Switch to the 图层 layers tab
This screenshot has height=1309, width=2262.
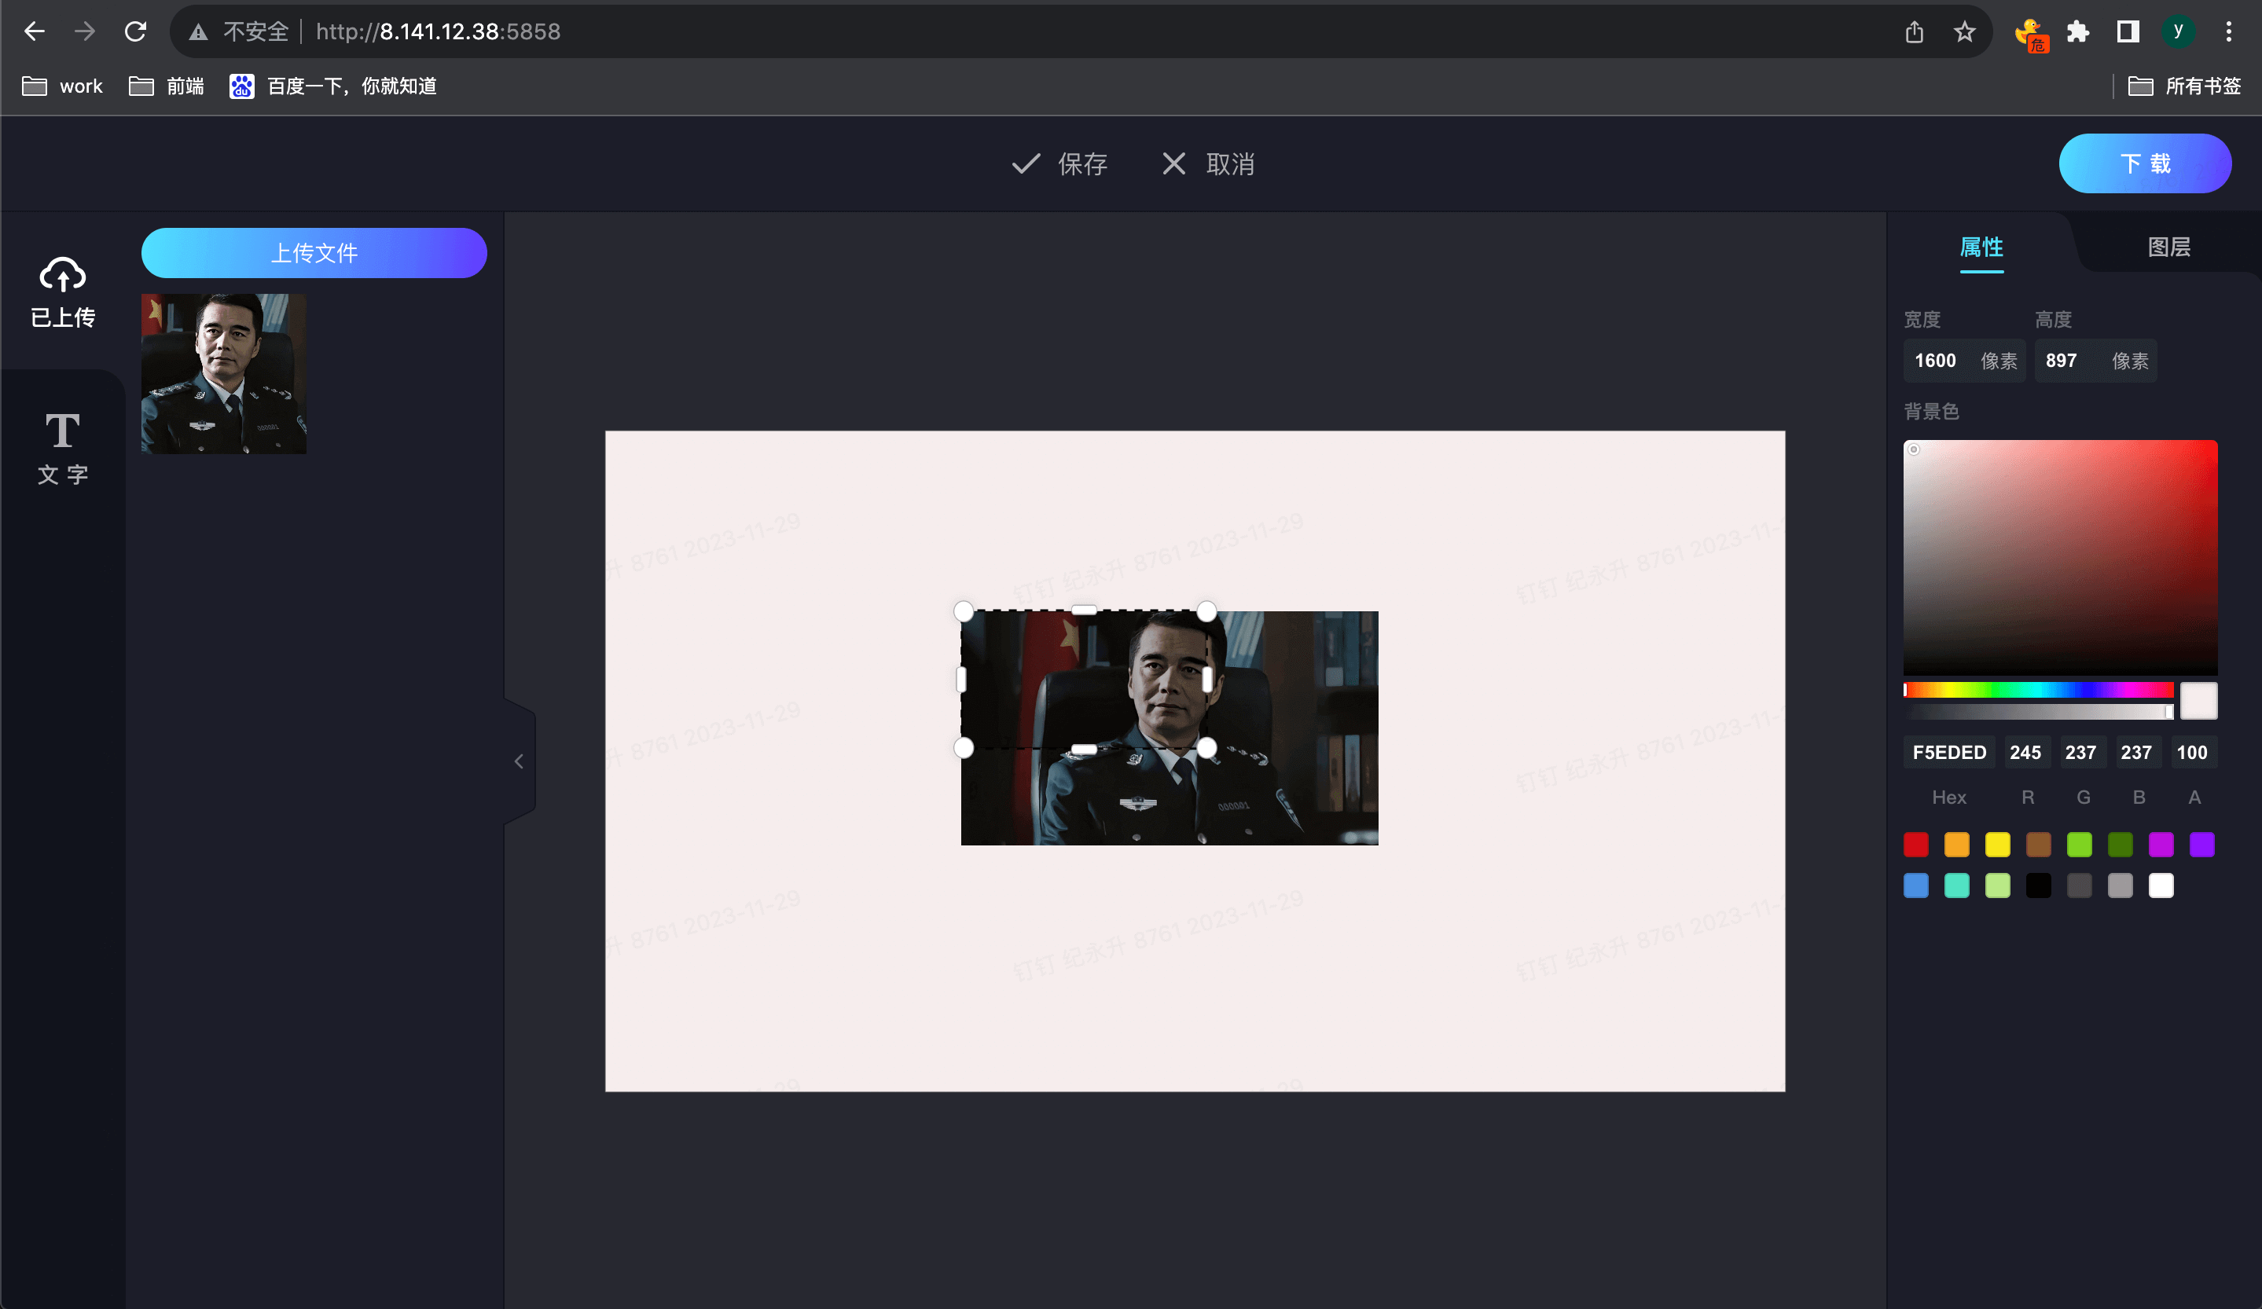click(2169, 247)
